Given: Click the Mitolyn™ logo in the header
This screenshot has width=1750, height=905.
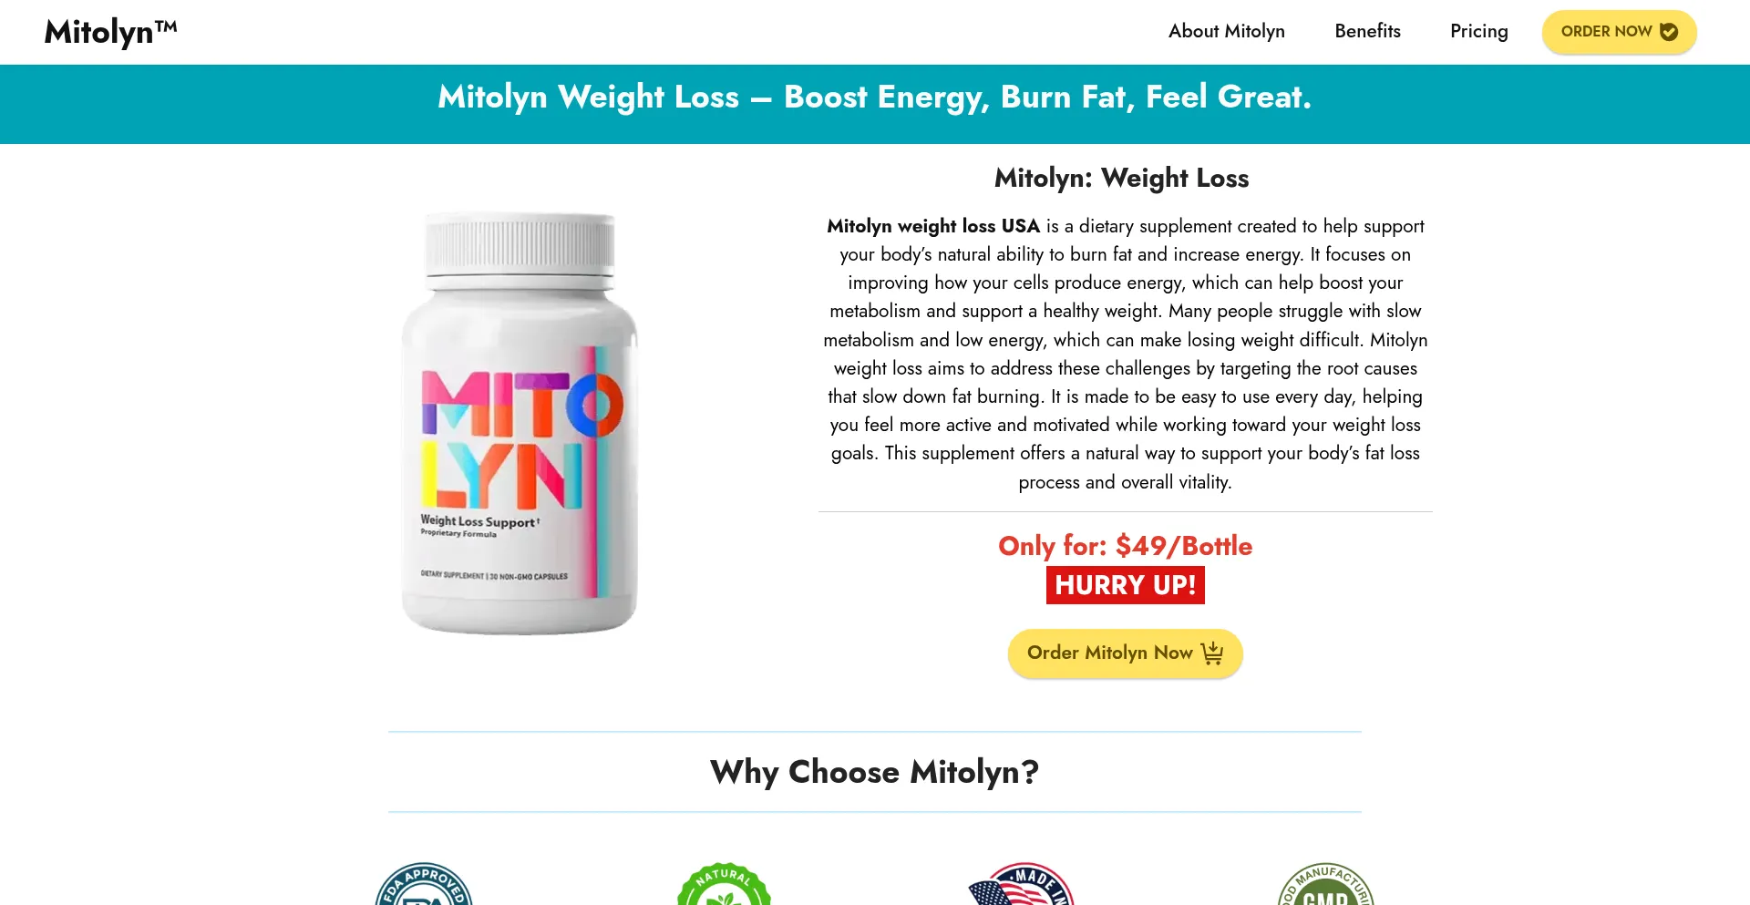Looking at the screenshot, I should (x=110, y=32).
